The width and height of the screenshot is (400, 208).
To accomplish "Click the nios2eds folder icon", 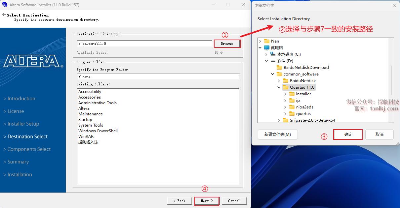I will [x=292, y=107].
